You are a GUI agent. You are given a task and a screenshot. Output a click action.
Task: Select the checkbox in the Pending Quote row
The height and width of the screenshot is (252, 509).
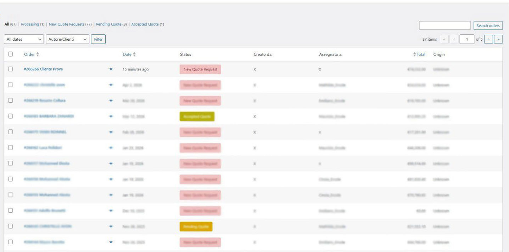pos(11,226)
